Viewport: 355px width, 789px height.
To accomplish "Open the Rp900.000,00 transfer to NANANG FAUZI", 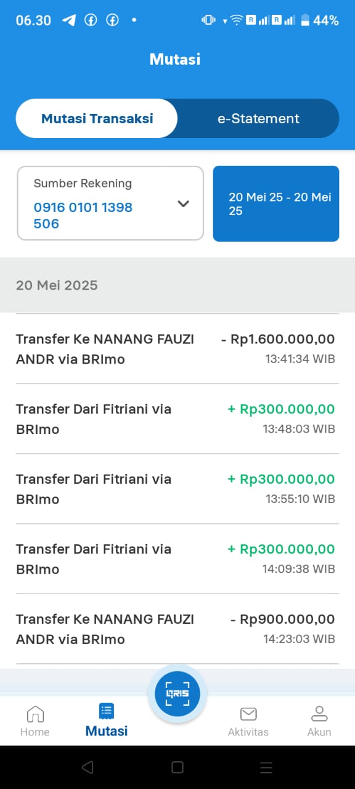I will (x=177, y=629).
